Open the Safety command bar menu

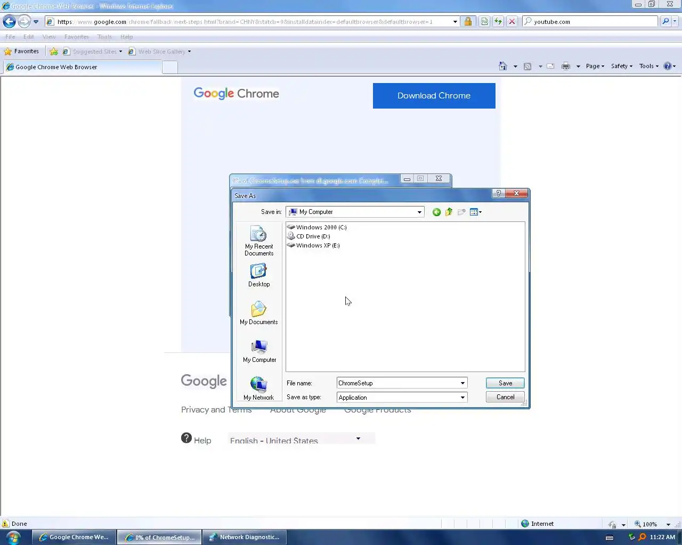pyautogui.click(x=622, y=66)
